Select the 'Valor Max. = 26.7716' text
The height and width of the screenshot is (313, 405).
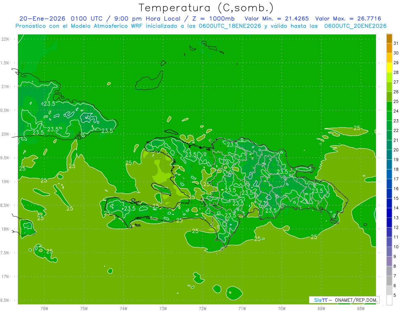click(x=348, y=19)
